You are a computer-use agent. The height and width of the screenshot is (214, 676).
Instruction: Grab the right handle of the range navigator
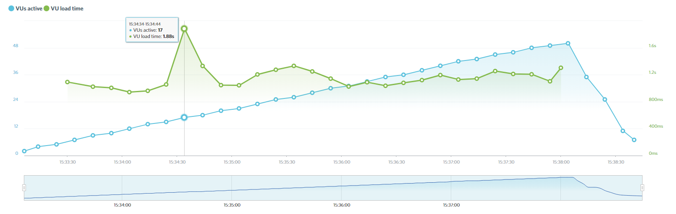[642, 188]
